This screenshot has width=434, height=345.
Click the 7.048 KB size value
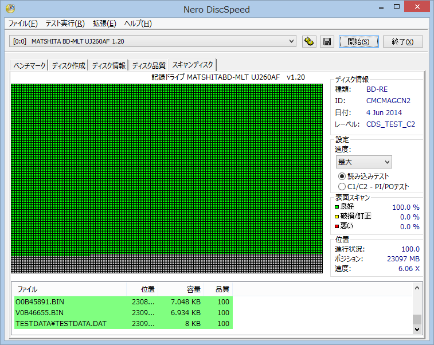tap(186, 301)
